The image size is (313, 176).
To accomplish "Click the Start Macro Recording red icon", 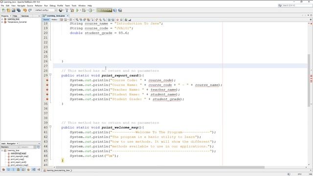I will (x=117, y=20).
